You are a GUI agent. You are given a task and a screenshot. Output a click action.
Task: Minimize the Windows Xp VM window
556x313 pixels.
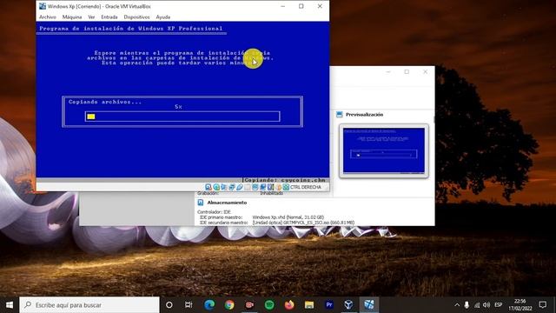pyautogui.click(x=282, y=6)
